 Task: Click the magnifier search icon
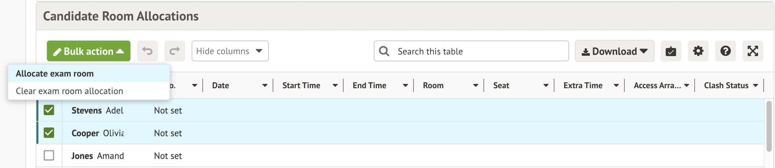coord(384,51)
